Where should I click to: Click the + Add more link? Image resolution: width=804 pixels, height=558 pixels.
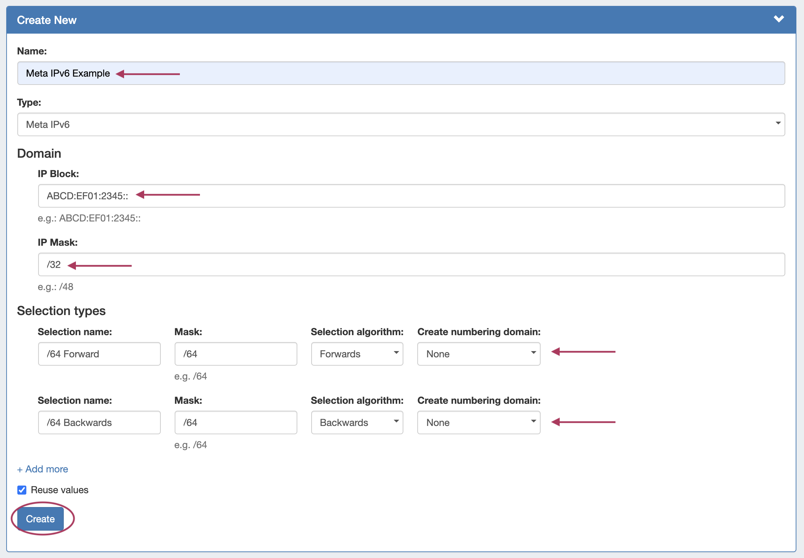43,469
